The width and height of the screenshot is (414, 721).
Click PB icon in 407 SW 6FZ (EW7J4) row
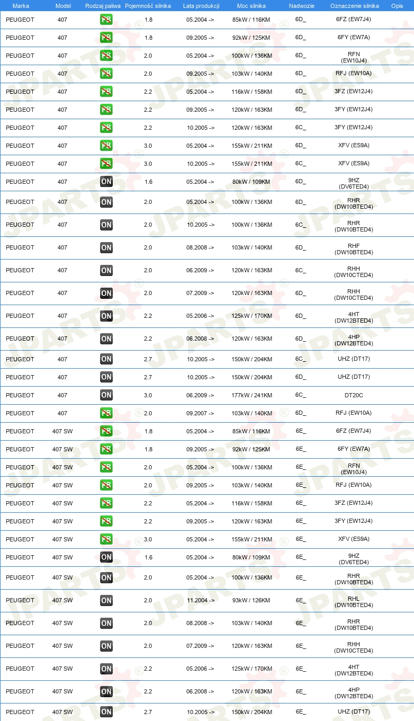[x=106, y=431]
